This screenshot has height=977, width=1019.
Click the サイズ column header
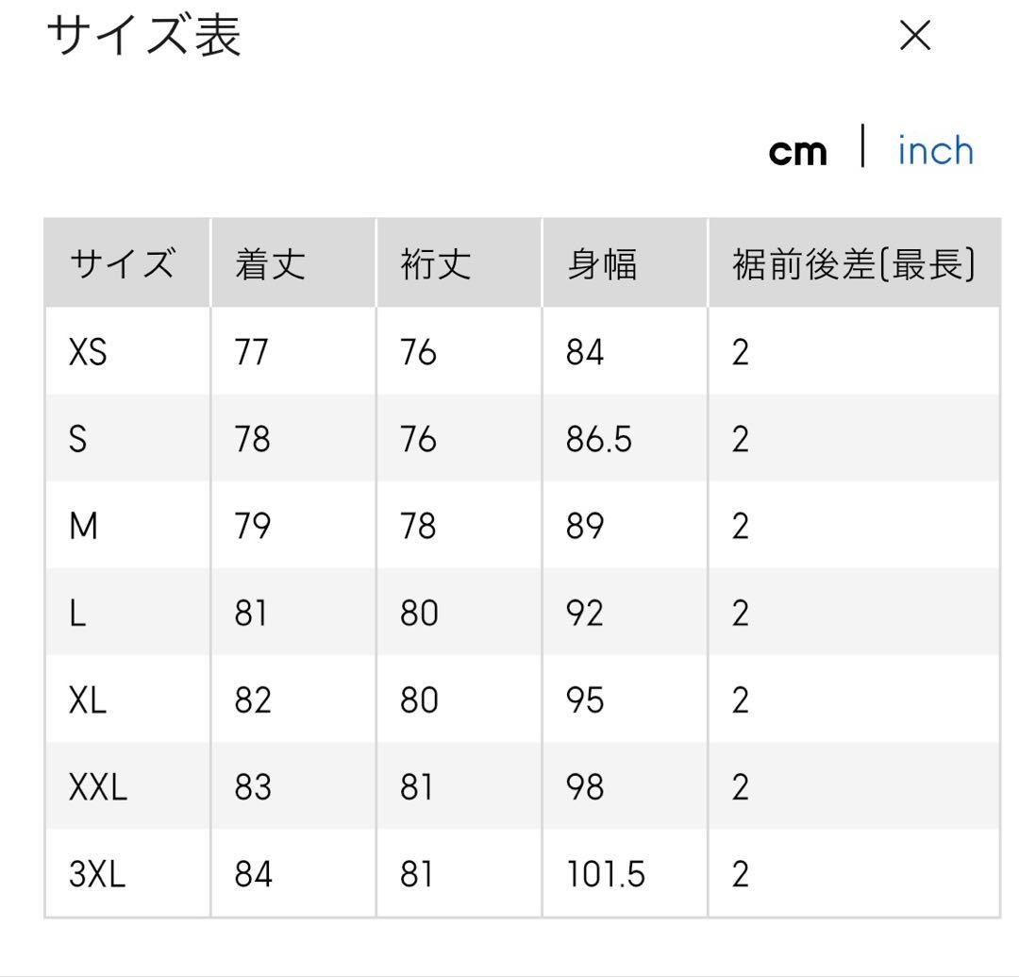[122, 265]
